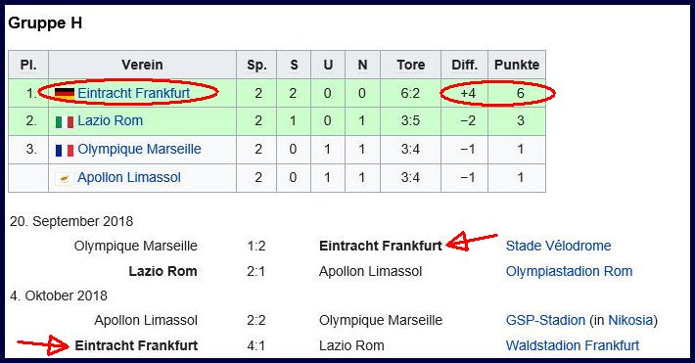695x363 pixels.
Task: Click the Punkte column header
Action: (517, 65)
